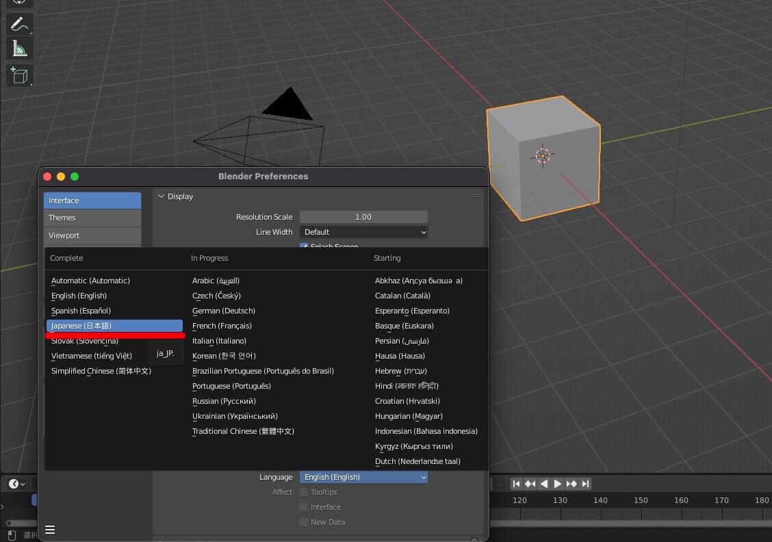Open the timeline hamburger menu
The width and height of the screenshot is (772, 542).
coord(50,529)
